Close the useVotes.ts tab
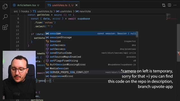This screenshot has width=180, height=101. coord(76,5)
